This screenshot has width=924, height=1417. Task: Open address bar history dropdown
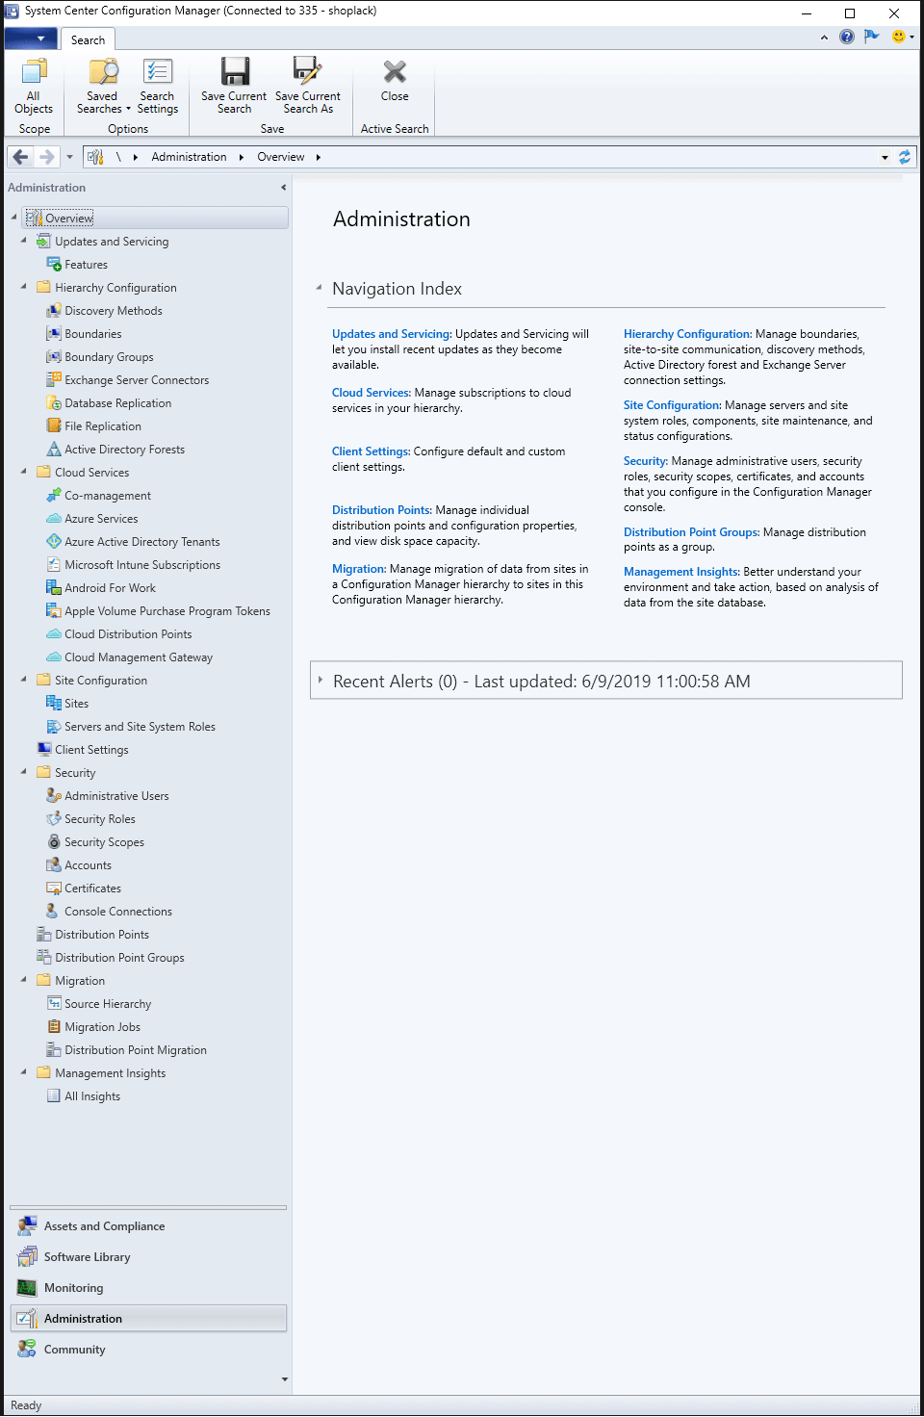click(885, 157)
